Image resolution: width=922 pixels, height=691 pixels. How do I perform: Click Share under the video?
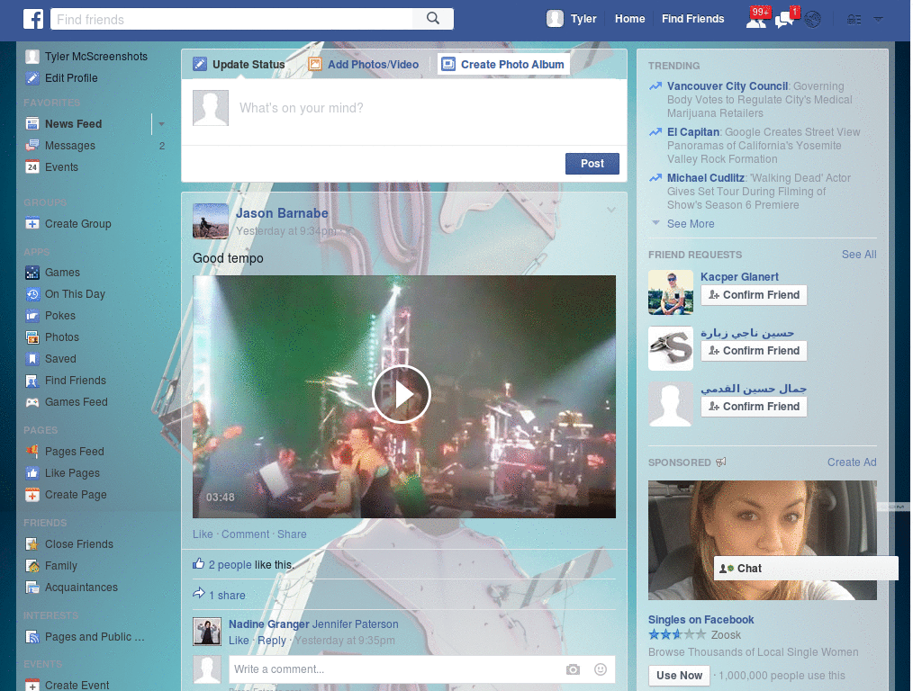292,534
